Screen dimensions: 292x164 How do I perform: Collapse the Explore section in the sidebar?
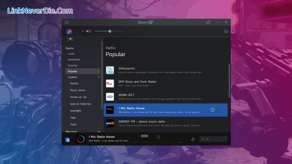(x=99, y=77)
